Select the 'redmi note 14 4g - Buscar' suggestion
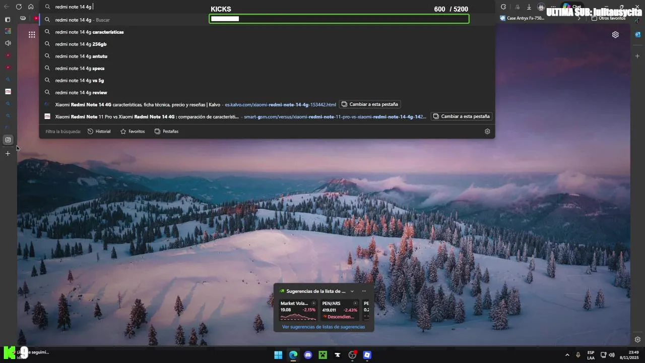 [267, 20]
